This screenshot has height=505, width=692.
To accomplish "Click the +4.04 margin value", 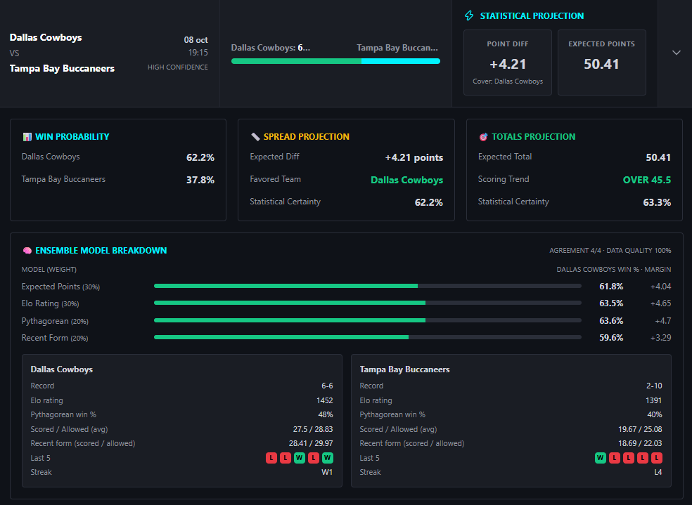I will coord(660,287).
